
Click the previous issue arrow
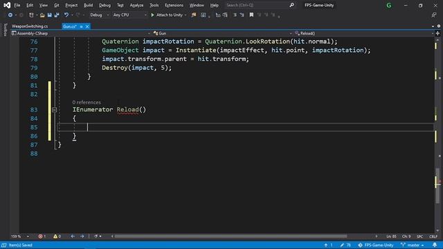tap(73, 237)
